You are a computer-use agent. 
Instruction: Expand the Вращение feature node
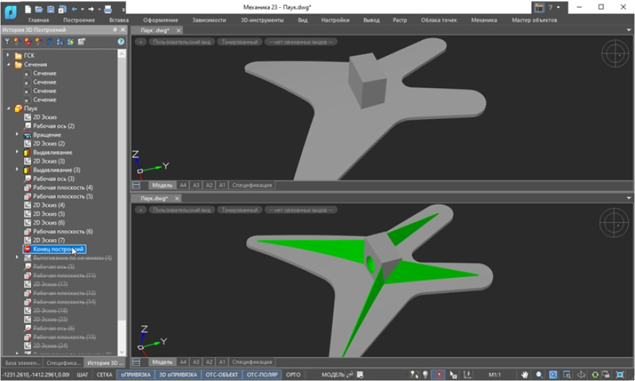pos(17,135)
